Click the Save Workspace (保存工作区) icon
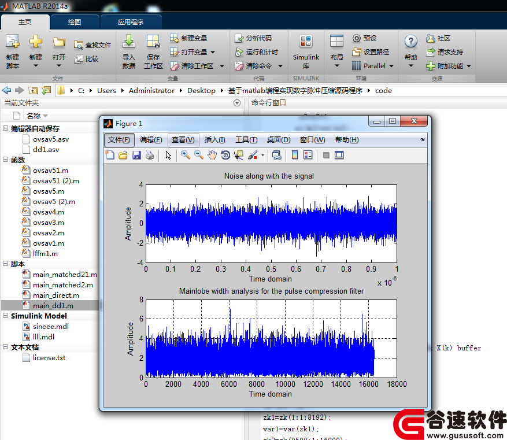507x440 pixels. click(153, 42)
